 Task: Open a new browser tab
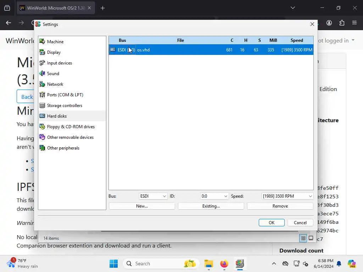click(x=102, y=8)
